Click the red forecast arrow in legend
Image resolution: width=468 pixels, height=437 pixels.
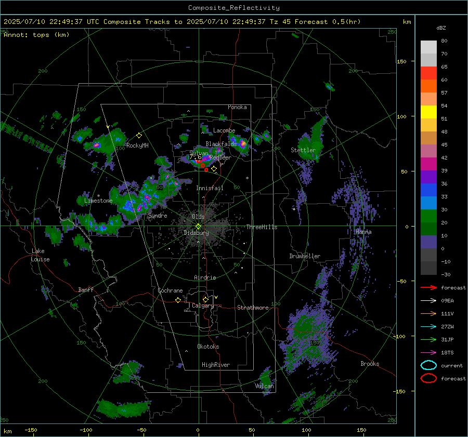[x=428, y=287]
